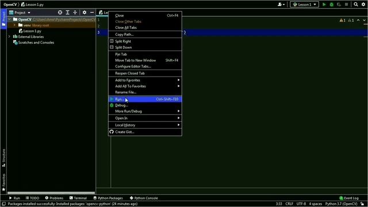Viewport: 368px width, 207px height.
Task: Expand the venv library root folder
Action: click(14, 25)
